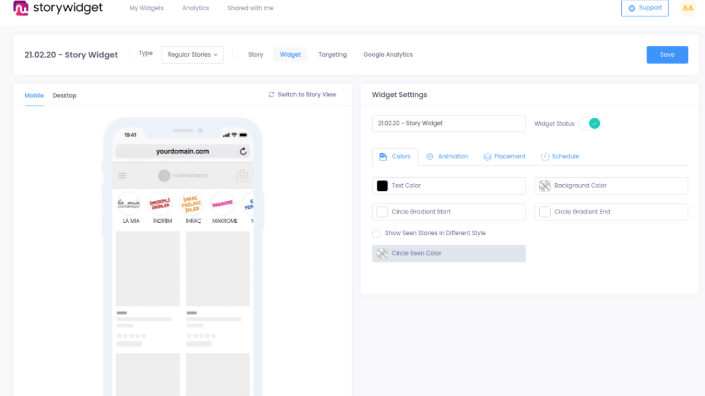The width and height of the screenshot is (705, 396).
Task: Expand the Regular Stories type dropdown
Action: tap(192, 55)
